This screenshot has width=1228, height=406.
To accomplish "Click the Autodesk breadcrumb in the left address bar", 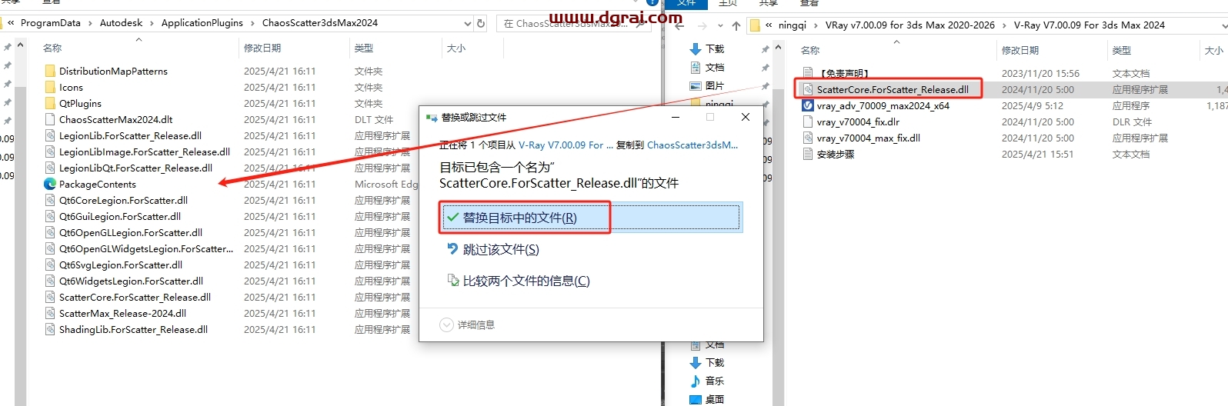I will tap(121, 23).
